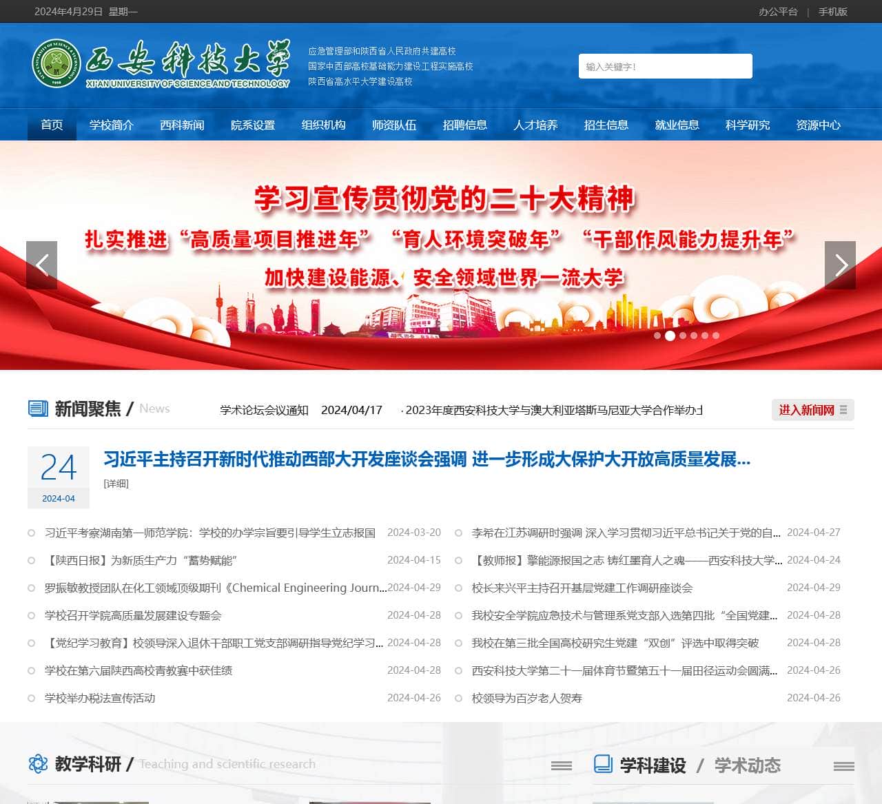The image size is (882, 804).
Task: Open the 资源中心 menu item
Action: (818, 125)
